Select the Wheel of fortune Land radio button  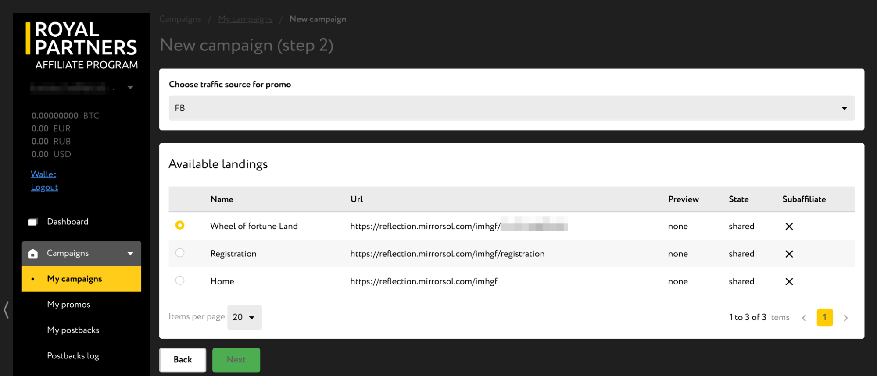tap(179, 225)
